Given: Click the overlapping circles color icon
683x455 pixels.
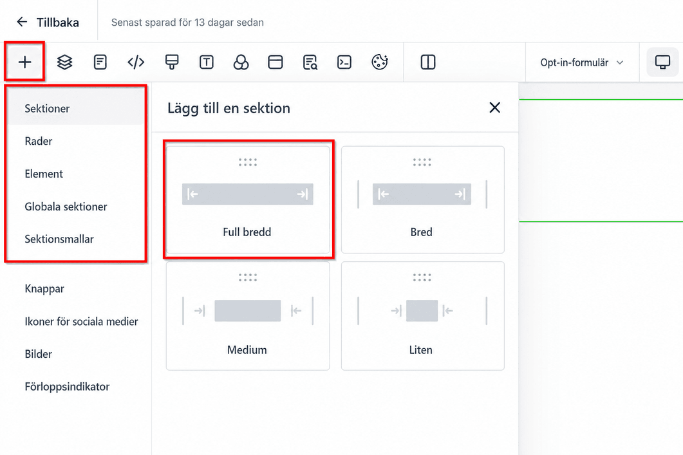Looking at the screenshot, I should click(241, 62).
